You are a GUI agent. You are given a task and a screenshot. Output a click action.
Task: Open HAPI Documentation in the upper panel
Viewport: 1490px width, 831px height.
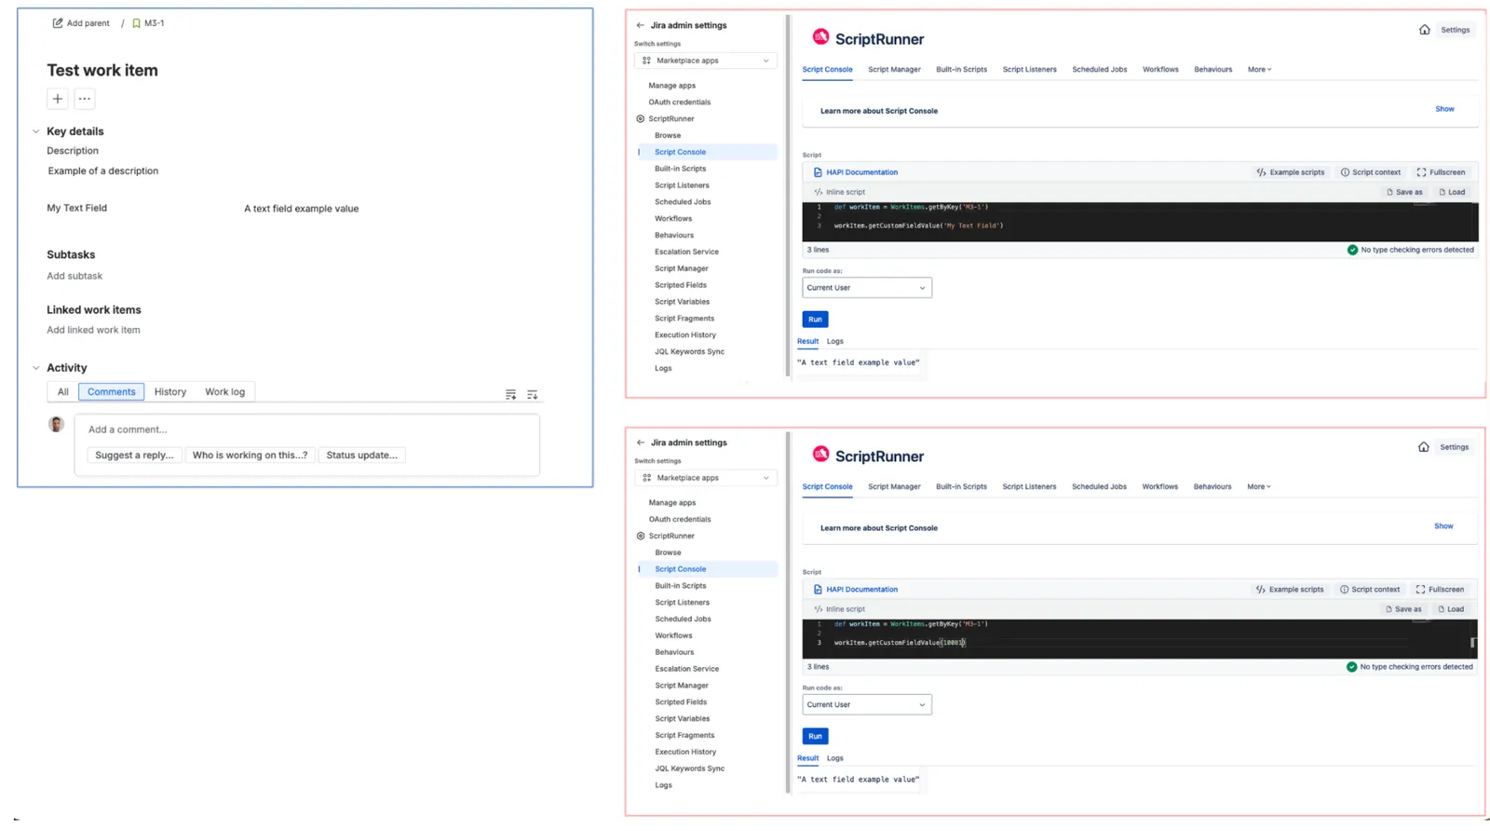[856, 172]
